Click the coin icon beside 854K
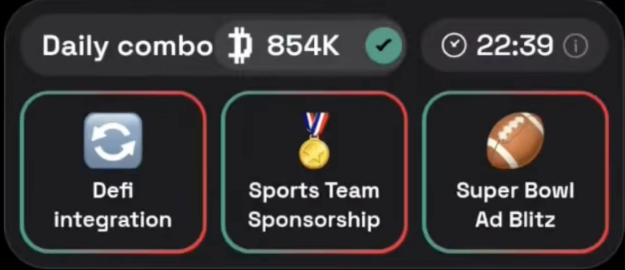Viewport: 625px width, 270px height. pos(240,46)
